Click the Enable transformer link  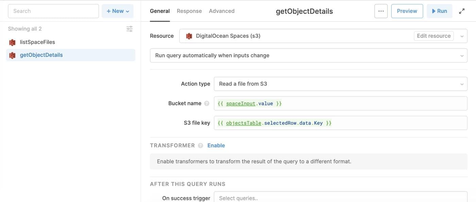pyautogui.click(x=216, y=146)
